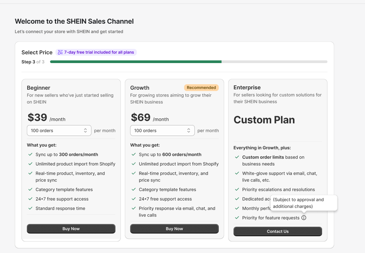Click 'Priority for feature requests' text
The width and height of the screenshot is (365, 253).
click(271, 218)
